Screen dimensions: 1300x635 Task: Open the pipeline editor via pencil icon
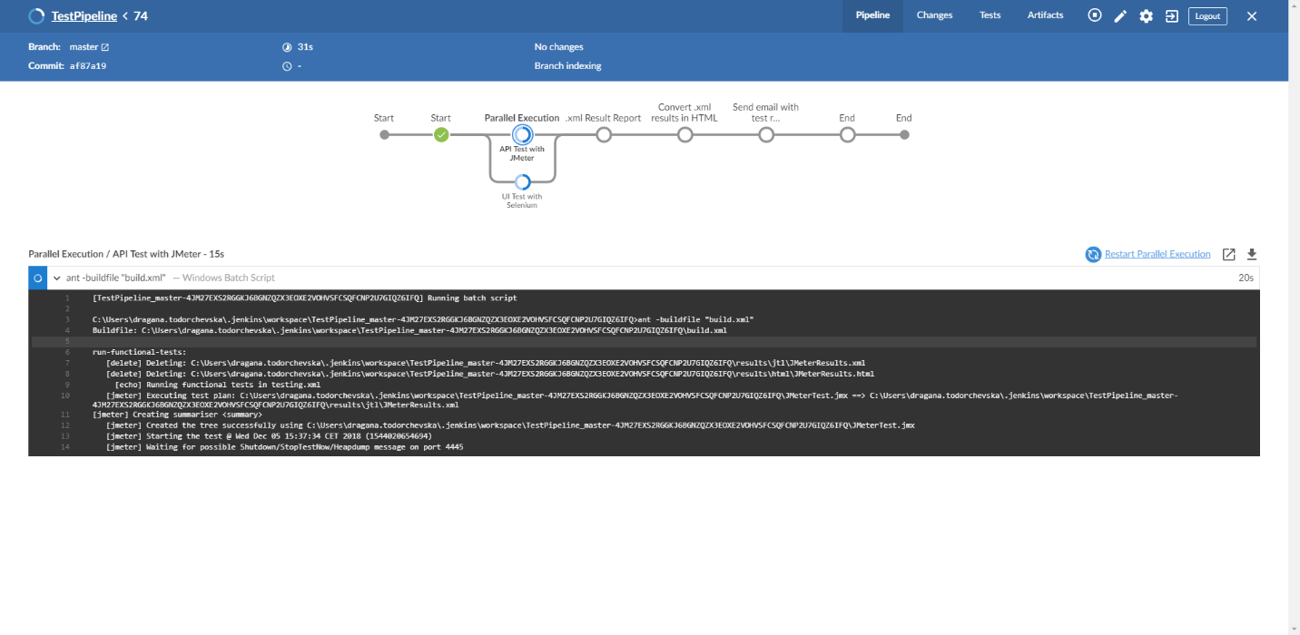[1120, 16]
